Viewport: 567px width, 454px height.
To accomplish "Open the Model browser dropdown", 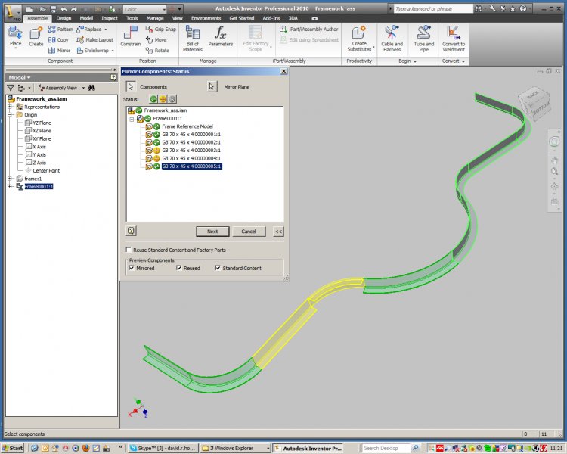I will tap(20, 77).
